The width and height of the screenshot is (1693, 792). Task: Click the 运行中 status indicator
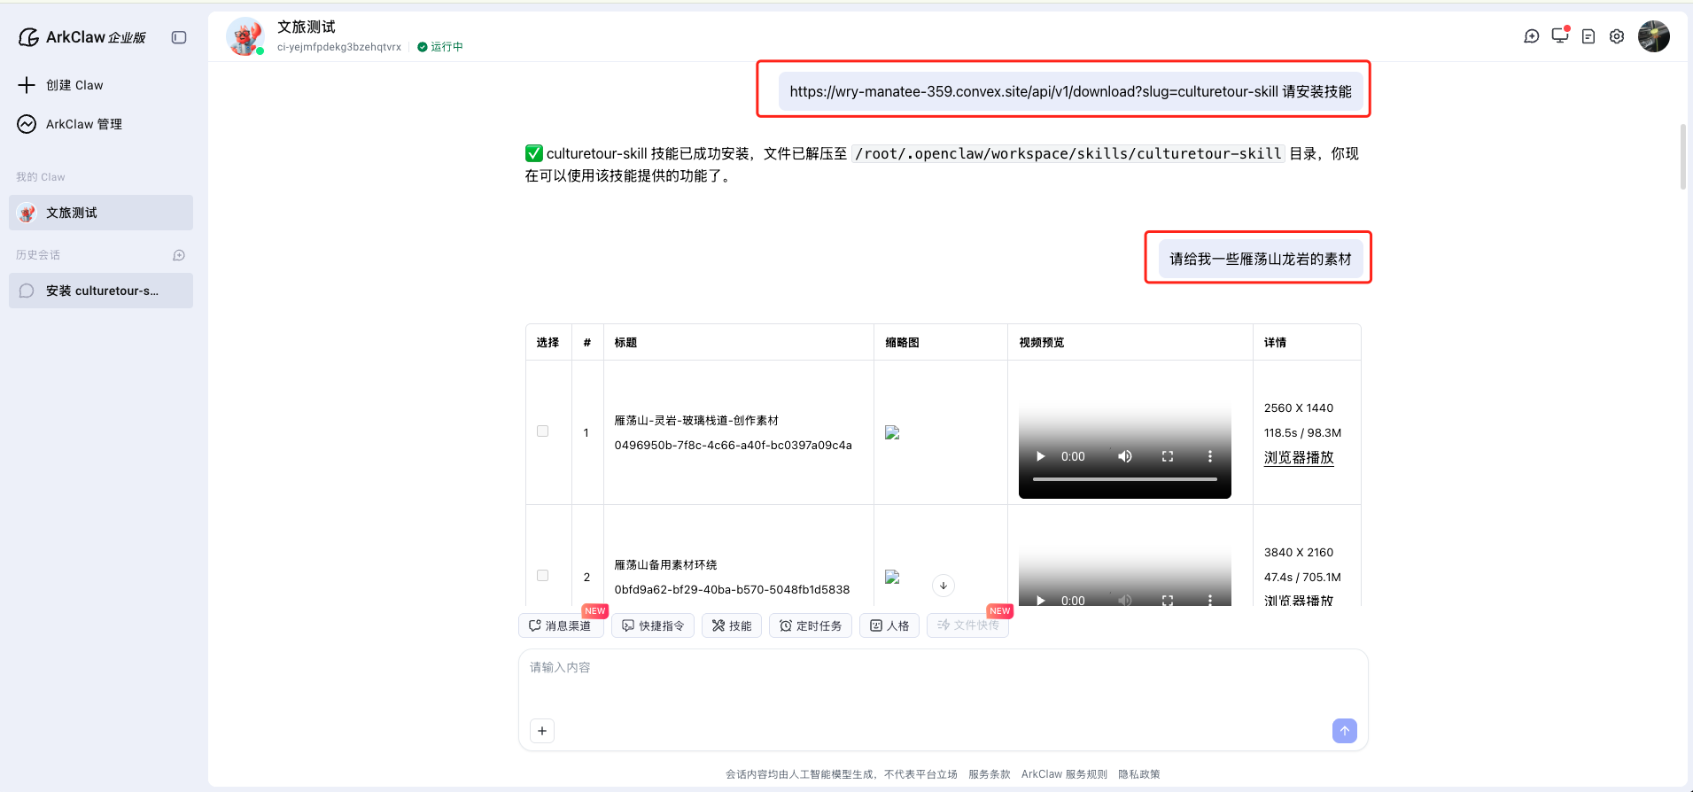coord(440,47)
